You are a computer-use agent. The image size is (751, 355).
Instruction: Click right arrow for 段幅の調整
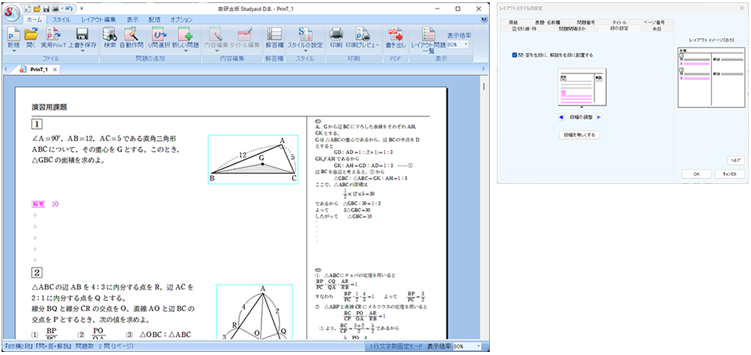tap(598, 117)
